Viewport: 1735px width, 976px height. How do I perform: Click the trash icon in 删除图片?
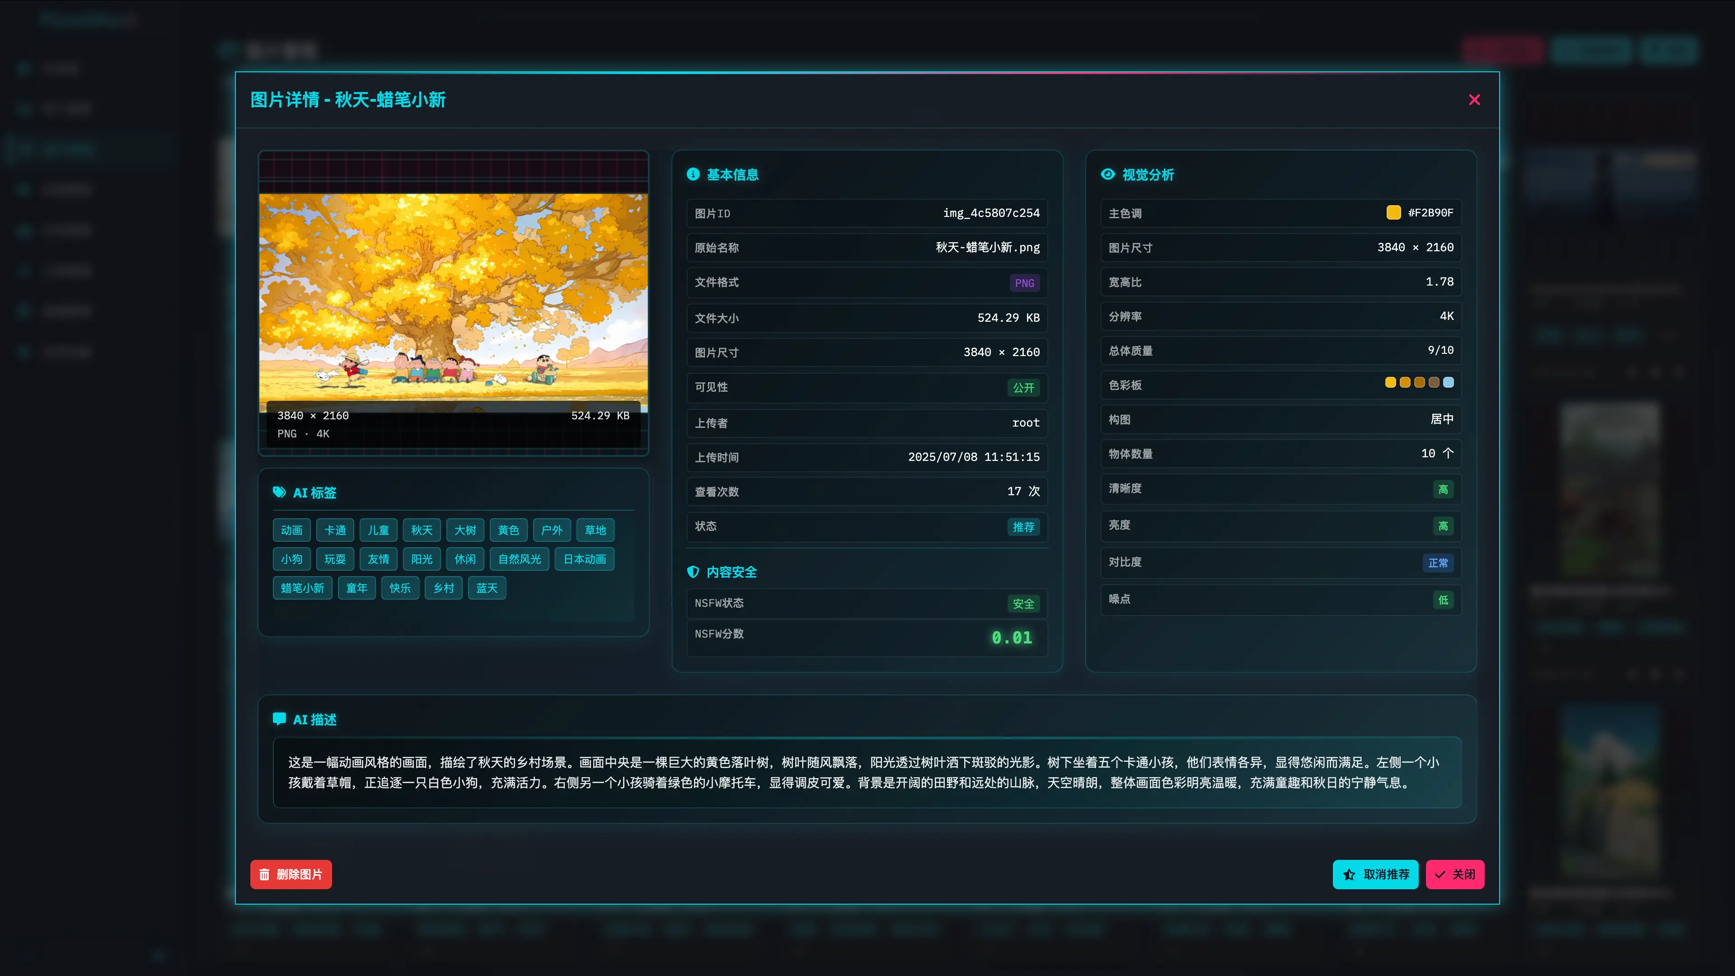pos(265,874)
